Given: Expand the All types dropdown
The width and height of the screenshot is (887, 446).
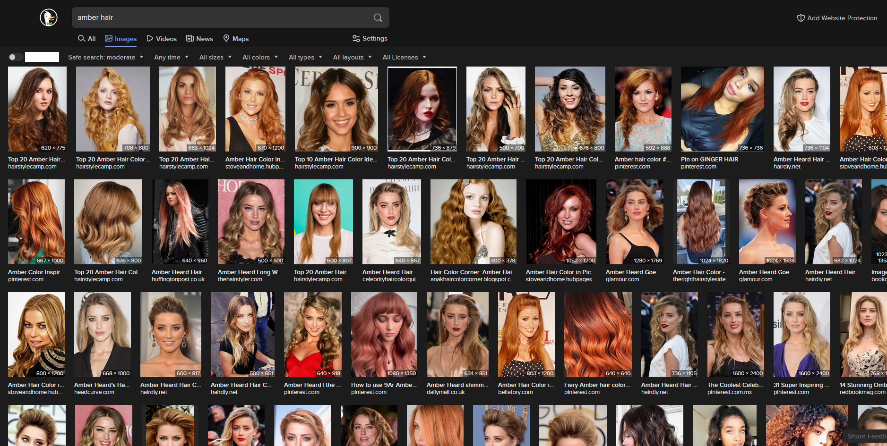Looking at the screenshot, I should pyautogui.click(x=305, y=57).
